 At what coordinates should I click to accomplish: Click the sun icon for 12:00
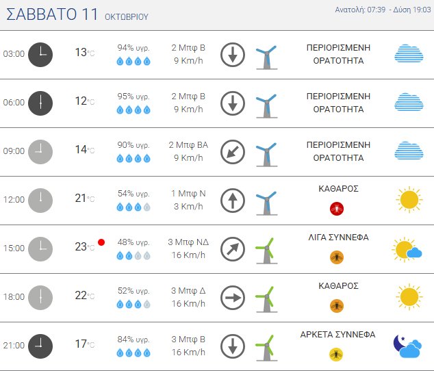[x=408, y=199]
